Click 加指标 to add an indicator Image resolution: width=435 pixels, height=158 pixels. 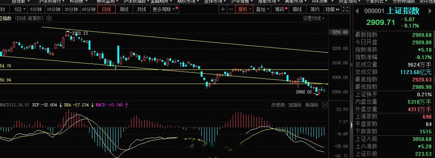(x=295, y=105)
